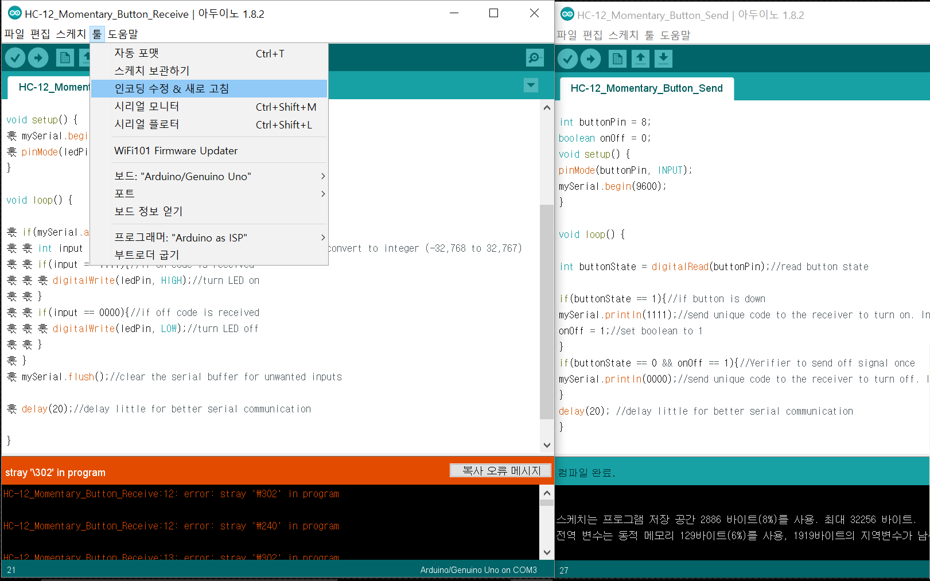Click editor vertical scrollbar thumb in Receive window

coord(547,311)
